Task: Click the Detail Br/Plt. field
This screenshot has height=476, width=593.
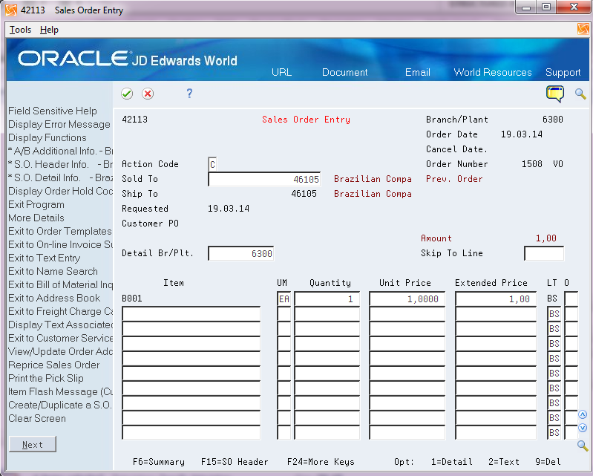Action: pyautogui.click(x=241, y=253)
